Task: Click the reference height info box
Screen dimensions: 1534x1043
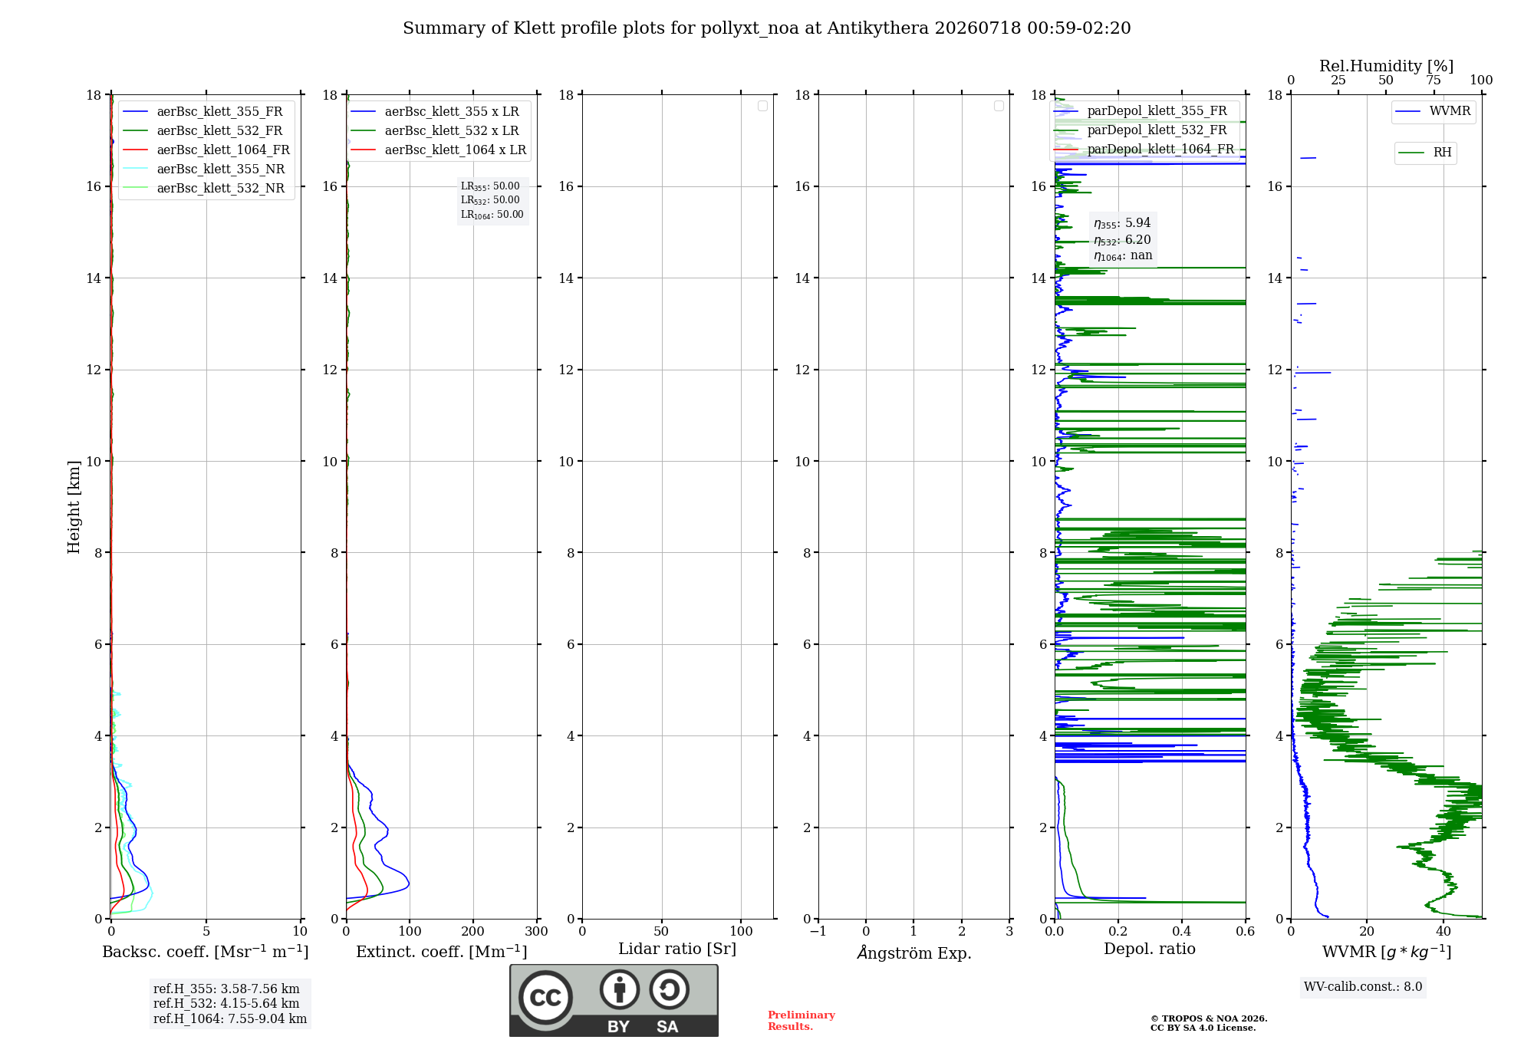Action: point(230,1004)
